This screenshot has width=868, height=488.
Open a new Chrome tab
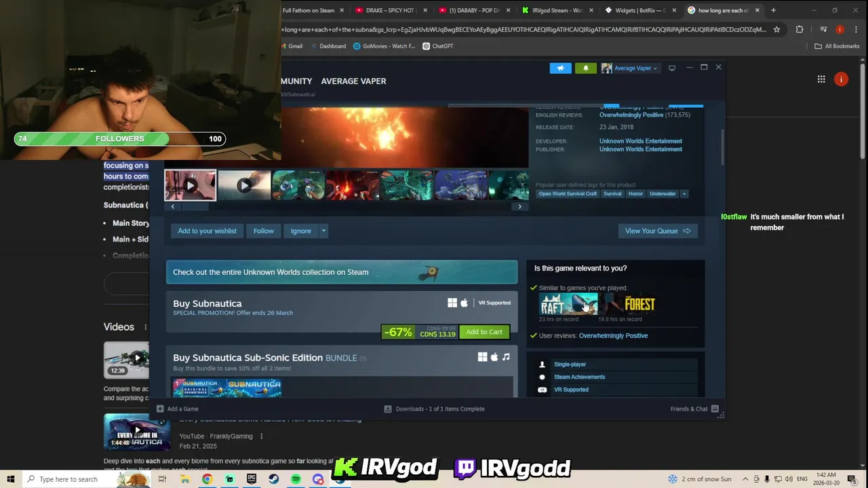point(773,10)
